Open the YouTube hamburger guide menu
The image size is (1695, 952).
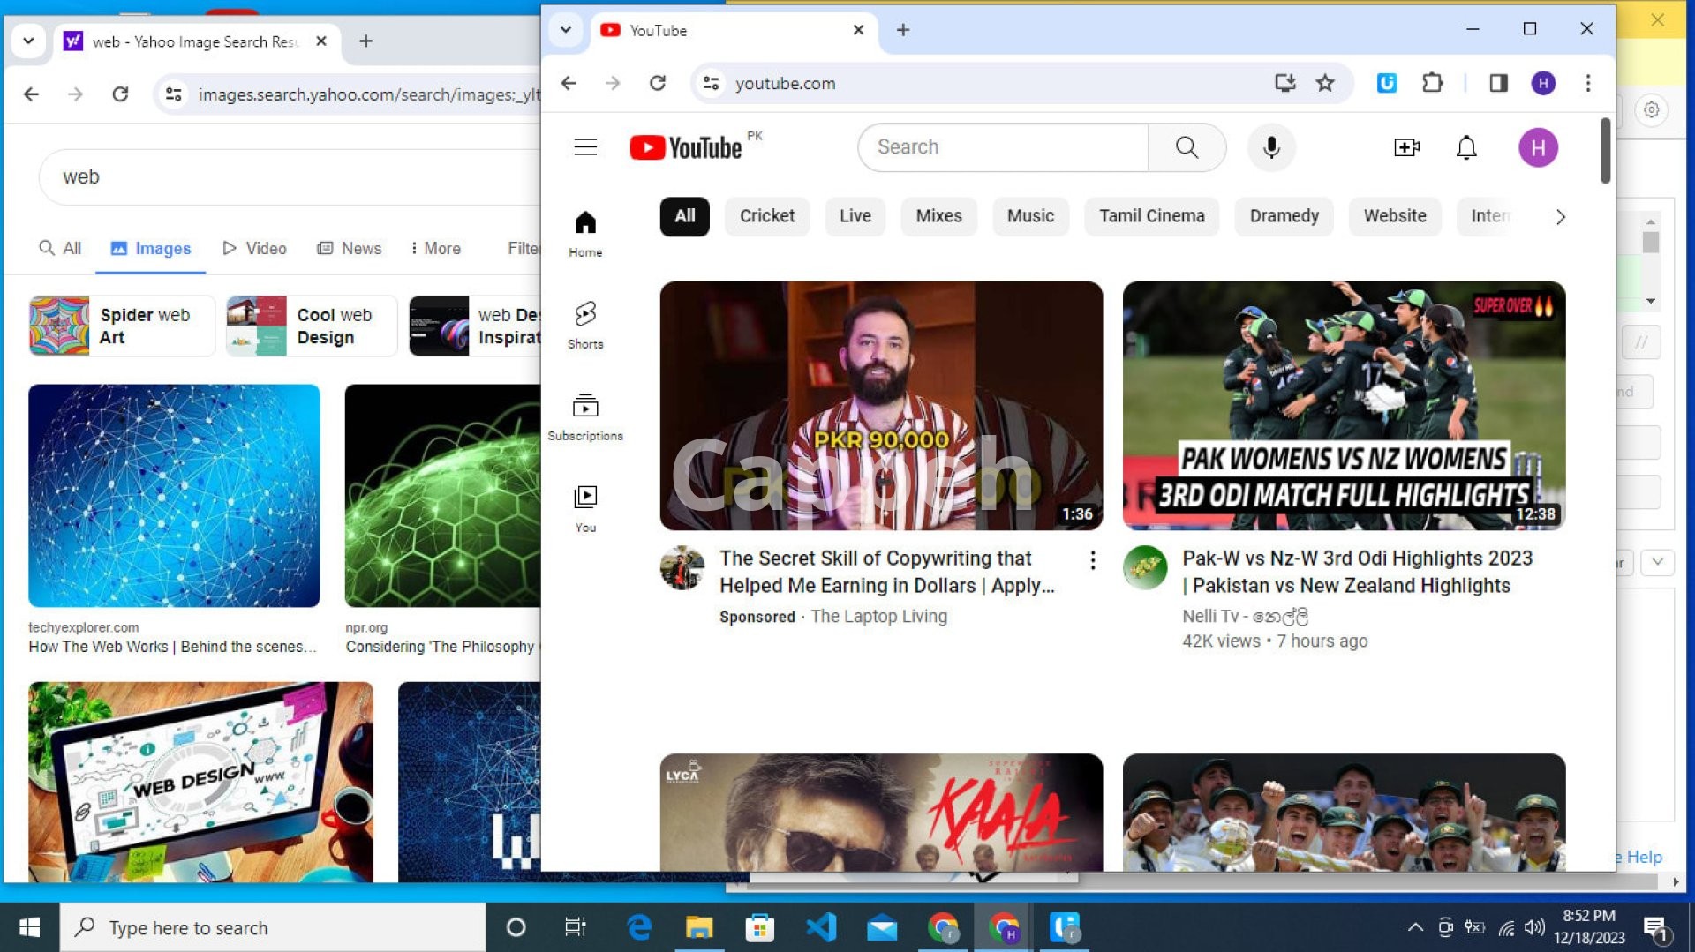(585, 147)
